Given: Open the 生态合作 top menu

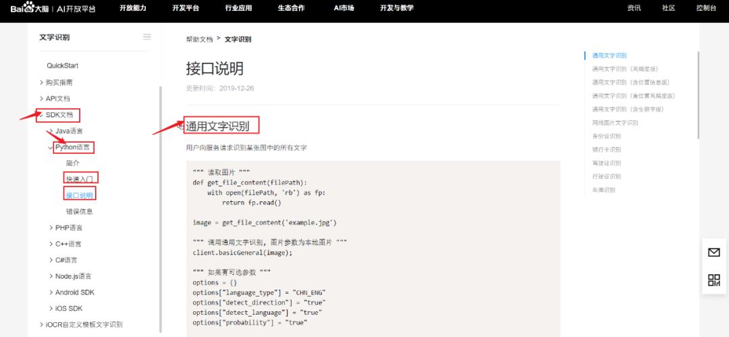Looking at the screenshot, I should tap(292, 8).
